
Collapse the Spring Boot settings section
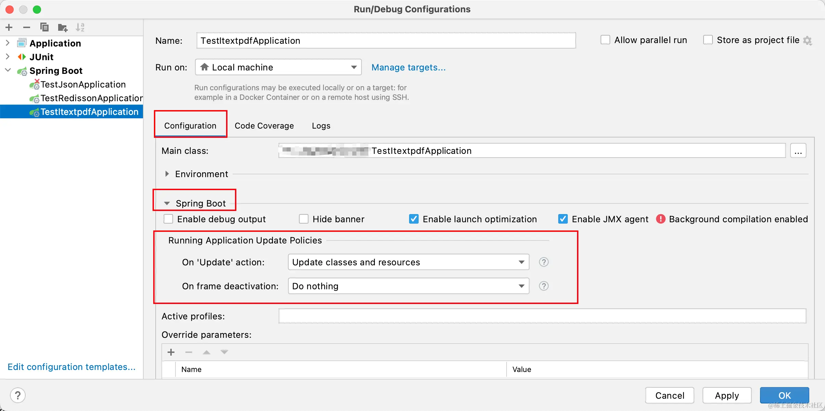(x=167, y=203)
